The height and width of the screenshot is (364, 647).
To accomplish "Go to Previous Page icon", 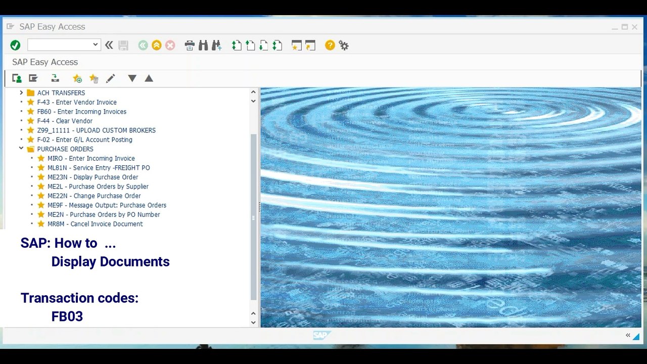I will (250, 45).
